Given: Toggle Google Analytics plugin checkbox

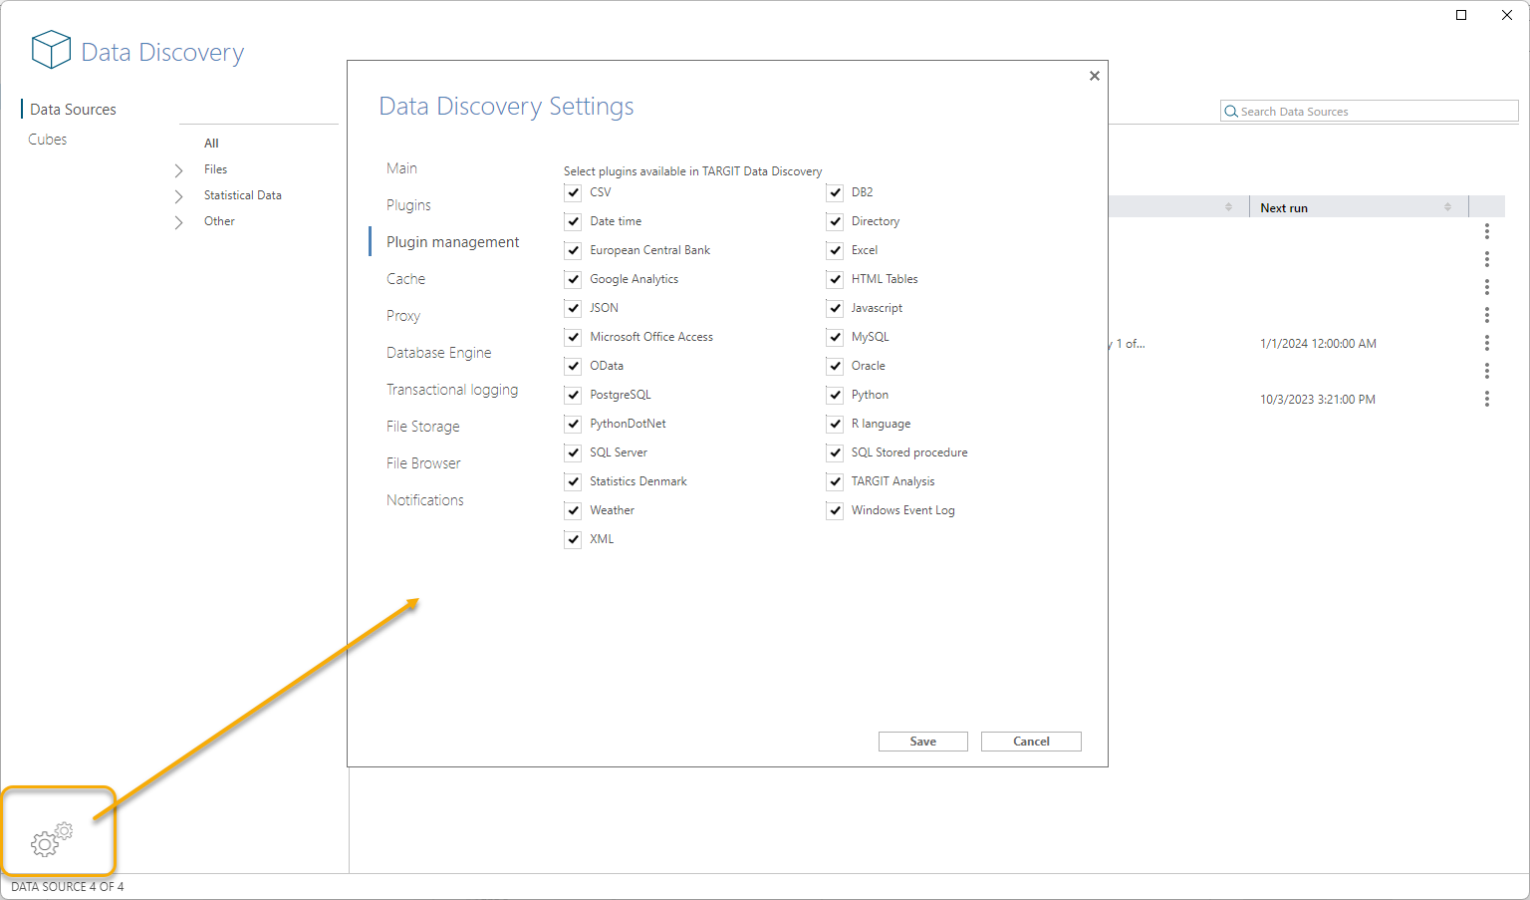Looking at the screenshot, I should click(x=573, y=279).
